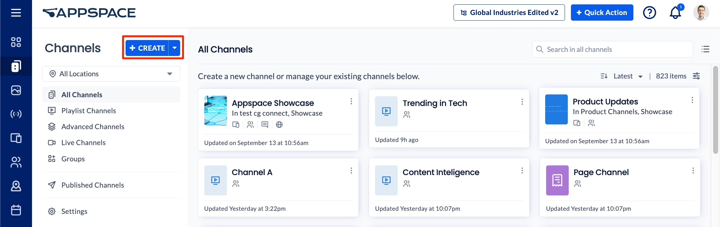This screenshot has height=227, width=720.
Task: Open the single user badge icon in sidebar
Action: (x=16, y=186)
